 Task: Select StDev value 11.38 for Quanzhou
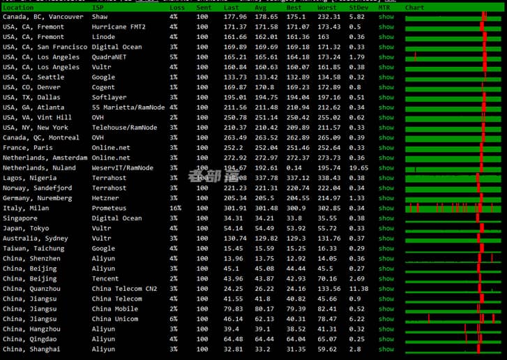pyautogui.click(x=358, y=289)
